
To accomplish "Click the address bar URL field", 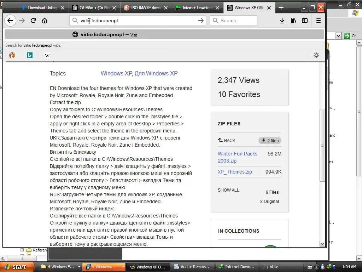I will click(138, 21).
